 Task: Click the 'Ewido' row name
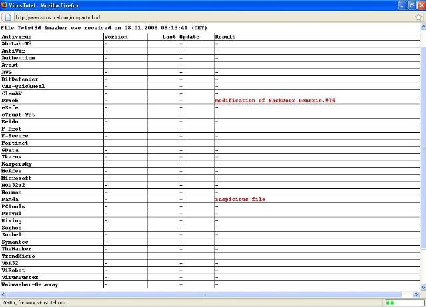click(10, 121)
